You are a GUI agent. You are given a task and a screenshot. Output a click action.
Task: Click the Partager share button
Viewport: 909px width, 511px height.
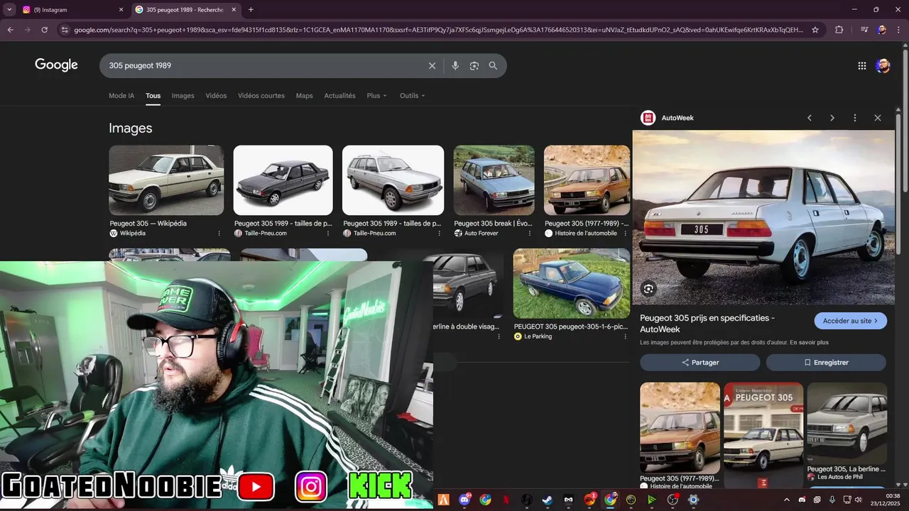click(x=700, y=363)
